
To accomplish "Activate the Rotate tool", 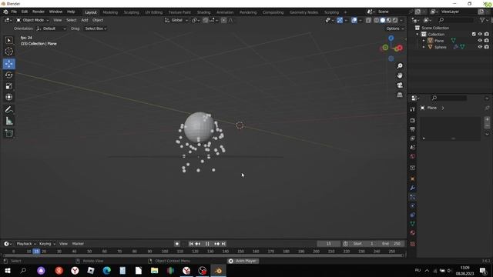I will 8,75.
